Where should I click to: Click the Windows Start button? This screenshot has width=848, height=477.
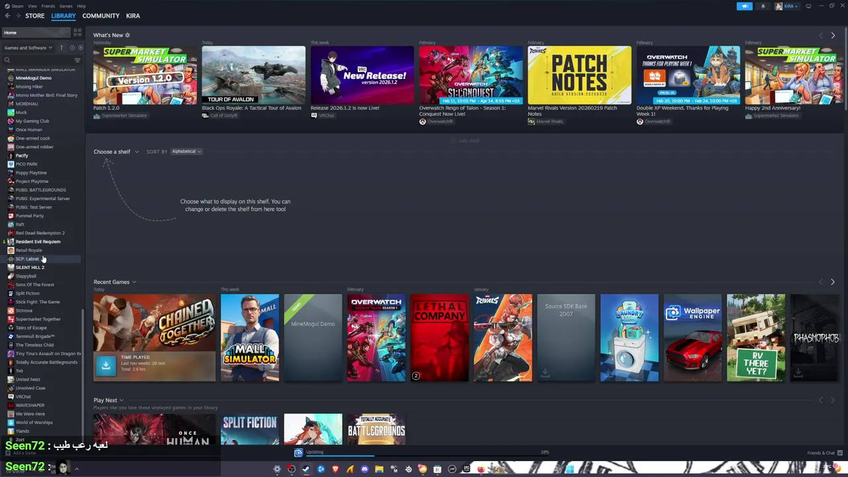click(570, 469)
